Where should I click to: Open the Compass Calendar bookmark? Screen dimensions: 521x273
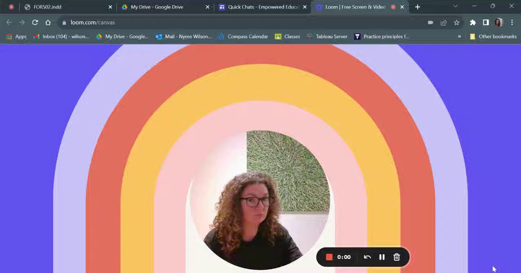tap(243, 37)
